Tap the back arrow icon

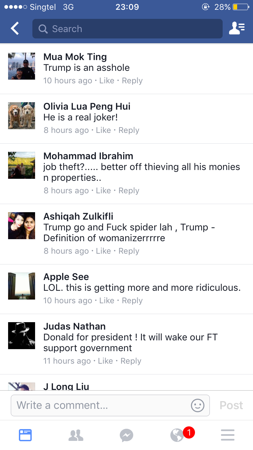pos(15,29)
